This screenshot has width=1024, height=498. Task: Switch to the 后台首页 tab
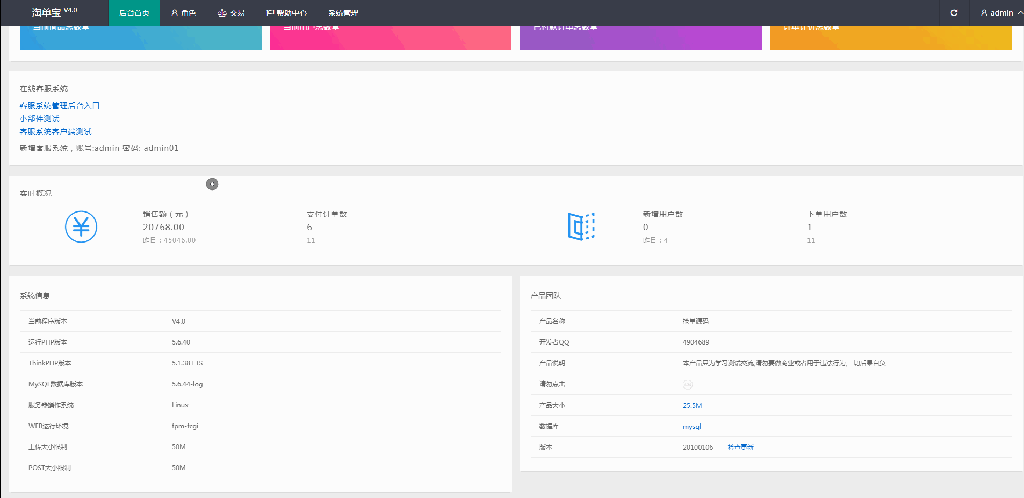(x=134, y=13)
